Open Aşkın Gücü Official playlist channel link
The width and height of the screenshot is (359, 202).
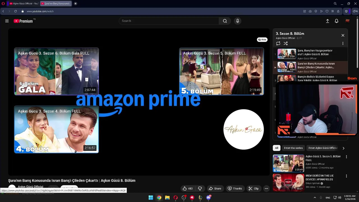coord(285,38)
